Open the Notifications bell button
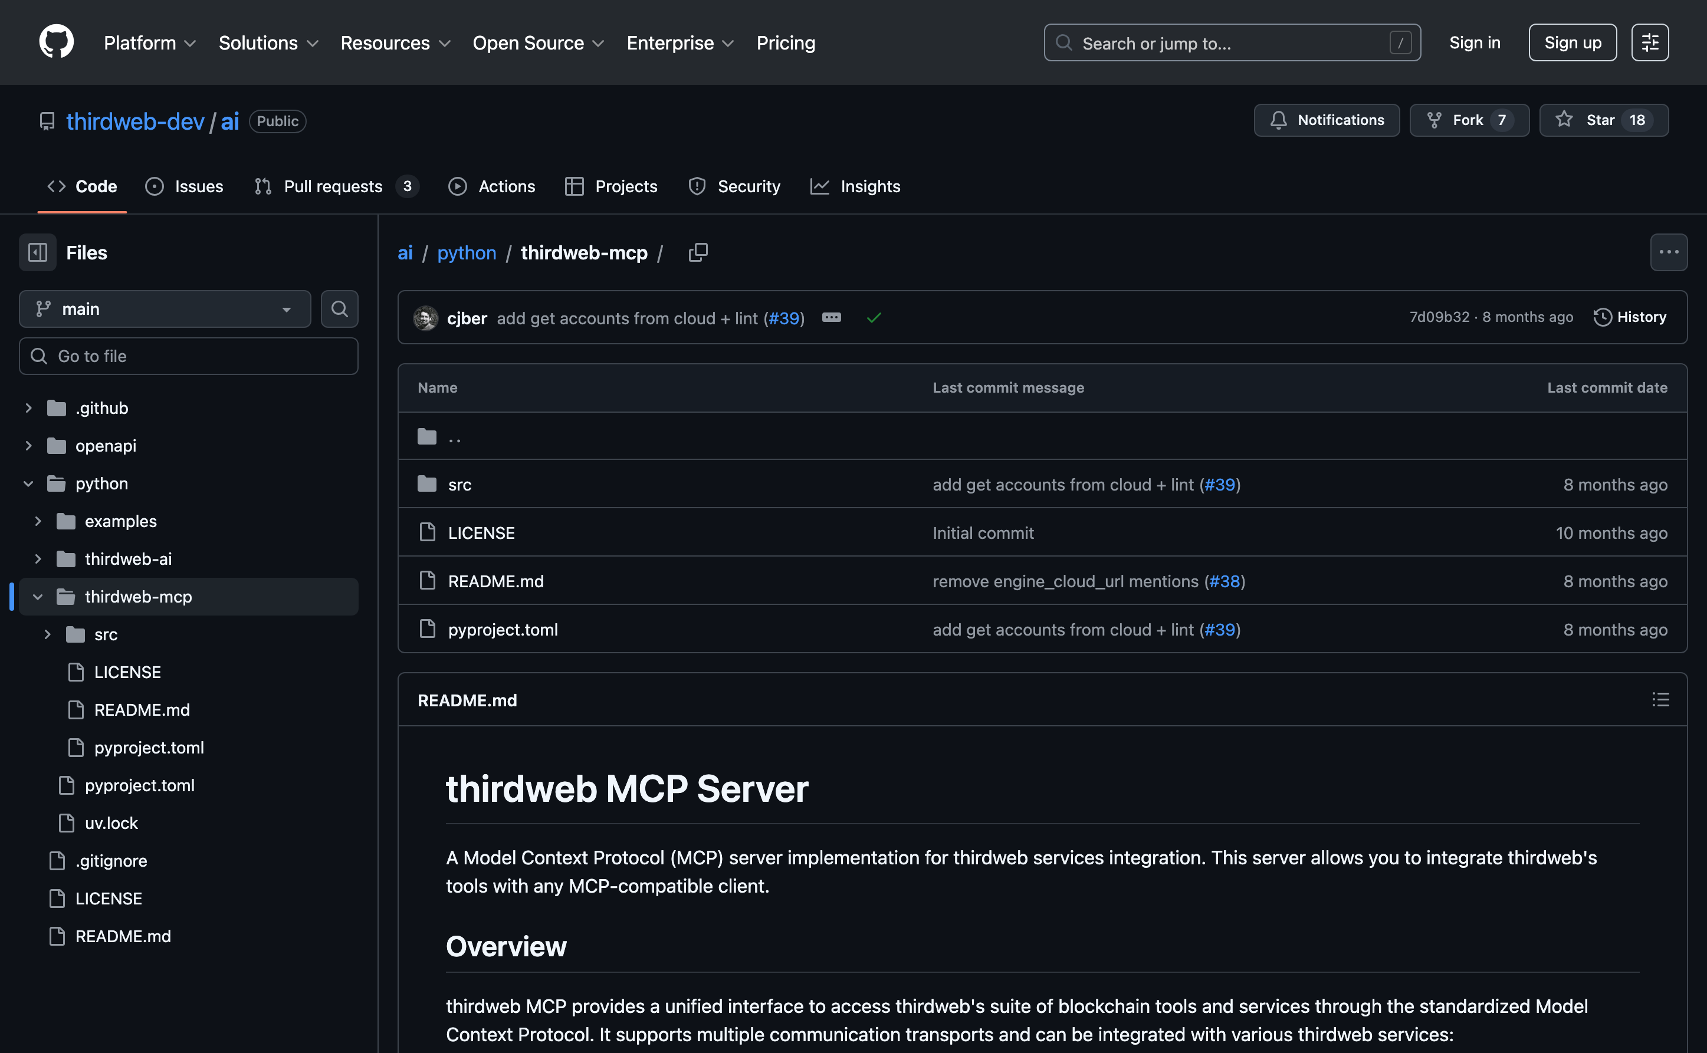The image size is (1707, 1053). coord(1326,120)
